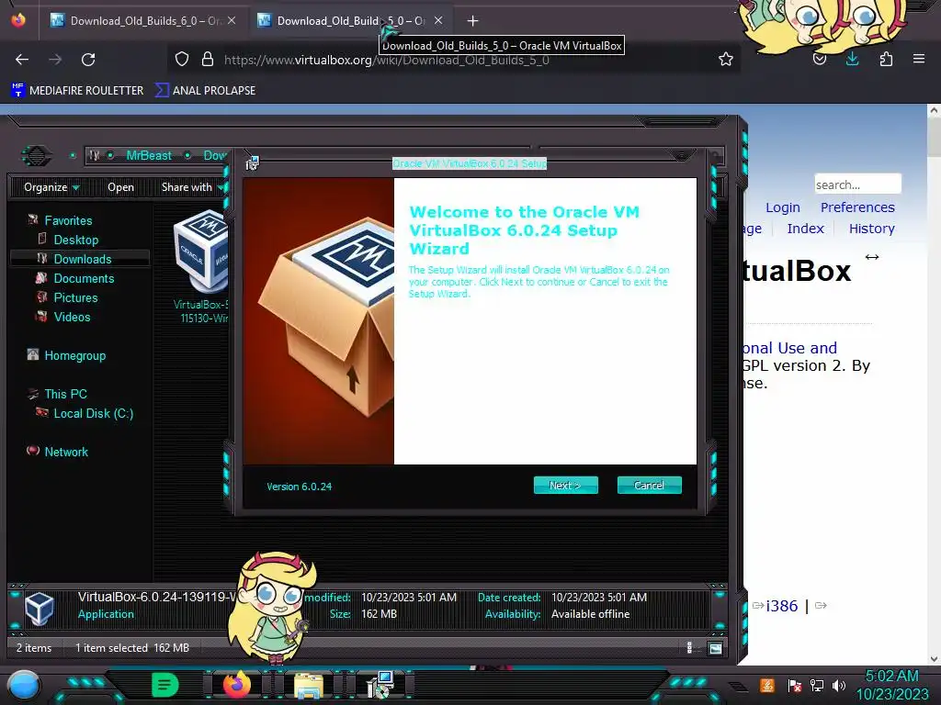
Task: Click the VirtualBox wiki search field
Action: click(x=857, y=184)
